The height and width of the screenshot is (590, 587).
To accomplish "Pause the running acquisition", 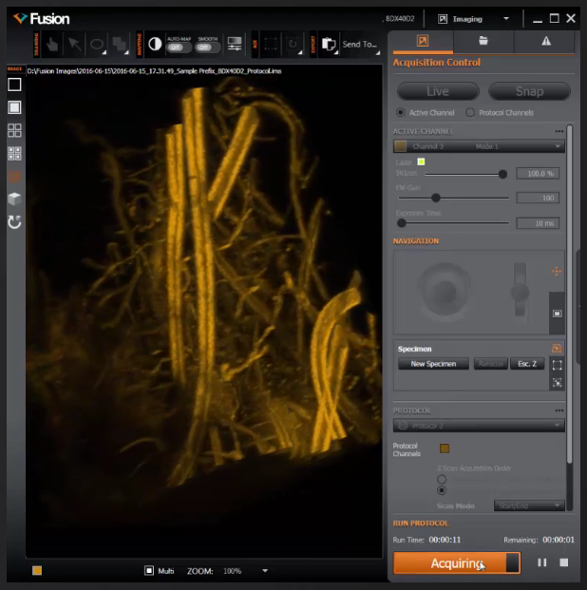I will [541, 563].
